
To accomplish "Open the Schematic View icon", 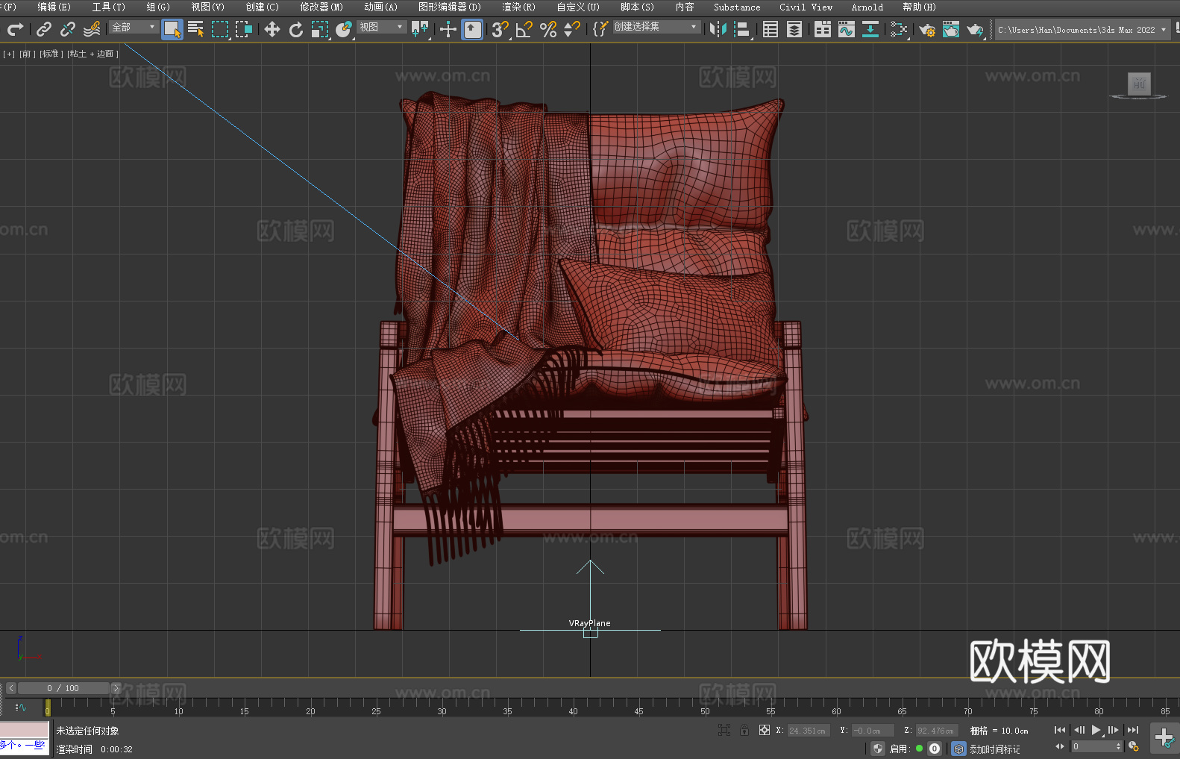I will [x=899, y=29].
